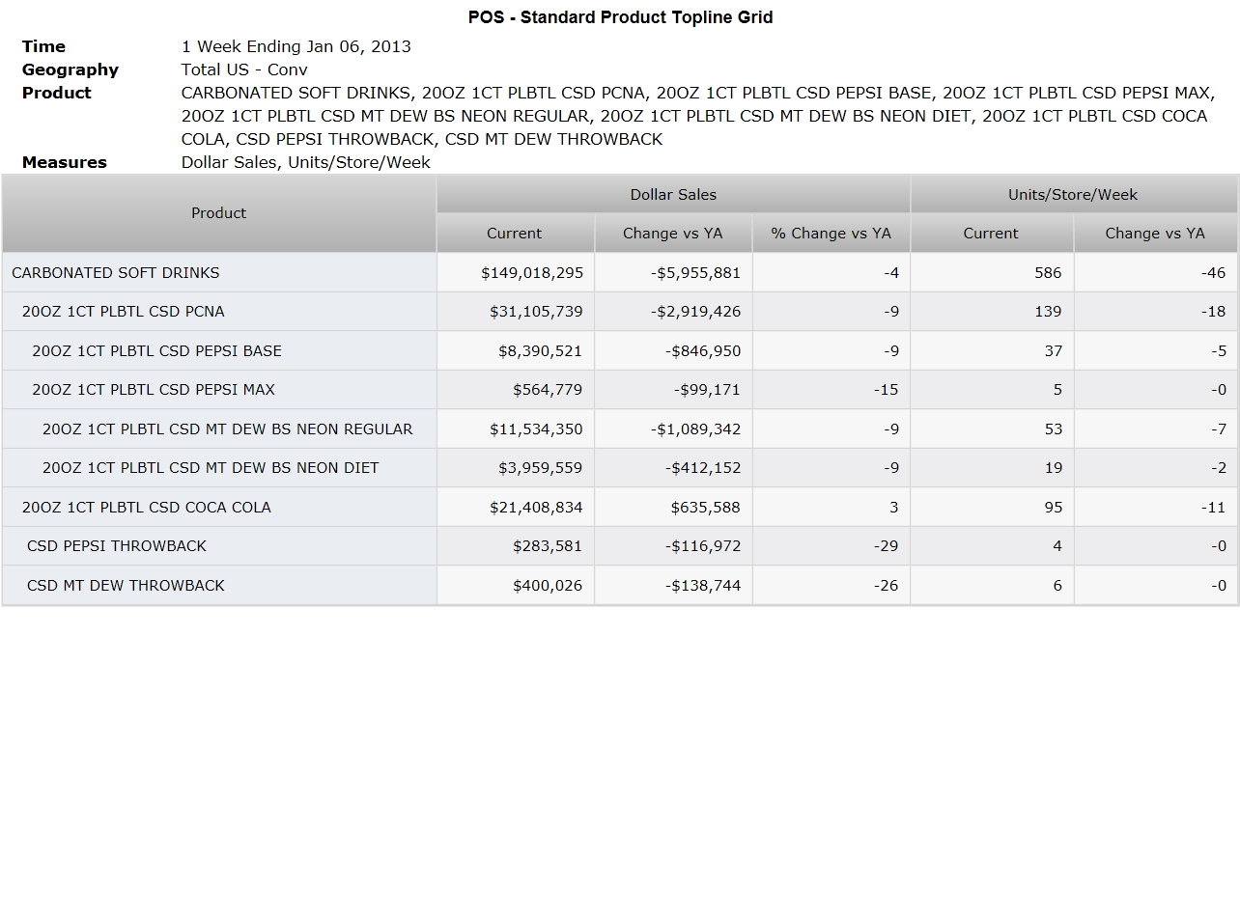Select the CSD COCA COLA row
This screenshot has width=1240, height=913.
click(x=620, y=508)
